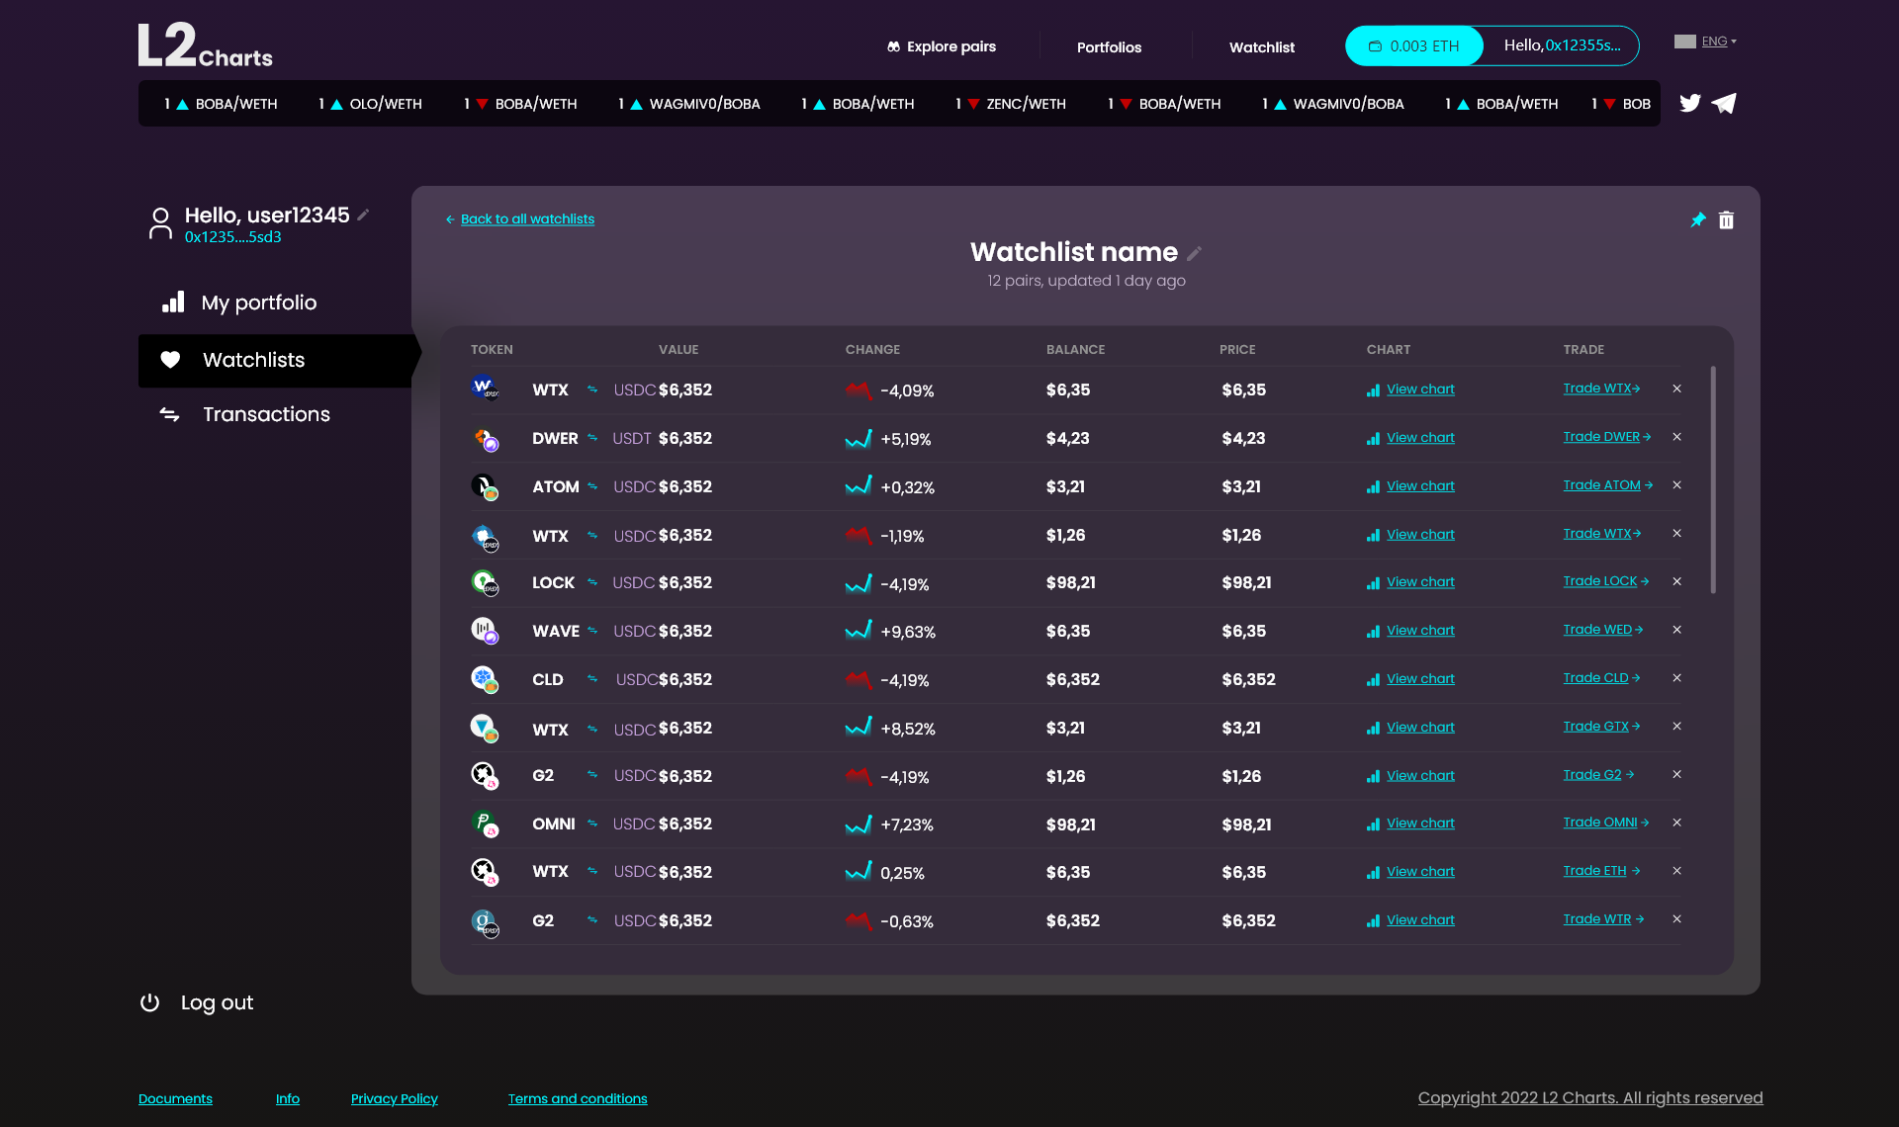Click the Trade WAVE row's Trade WED link

coord(1602,630)
